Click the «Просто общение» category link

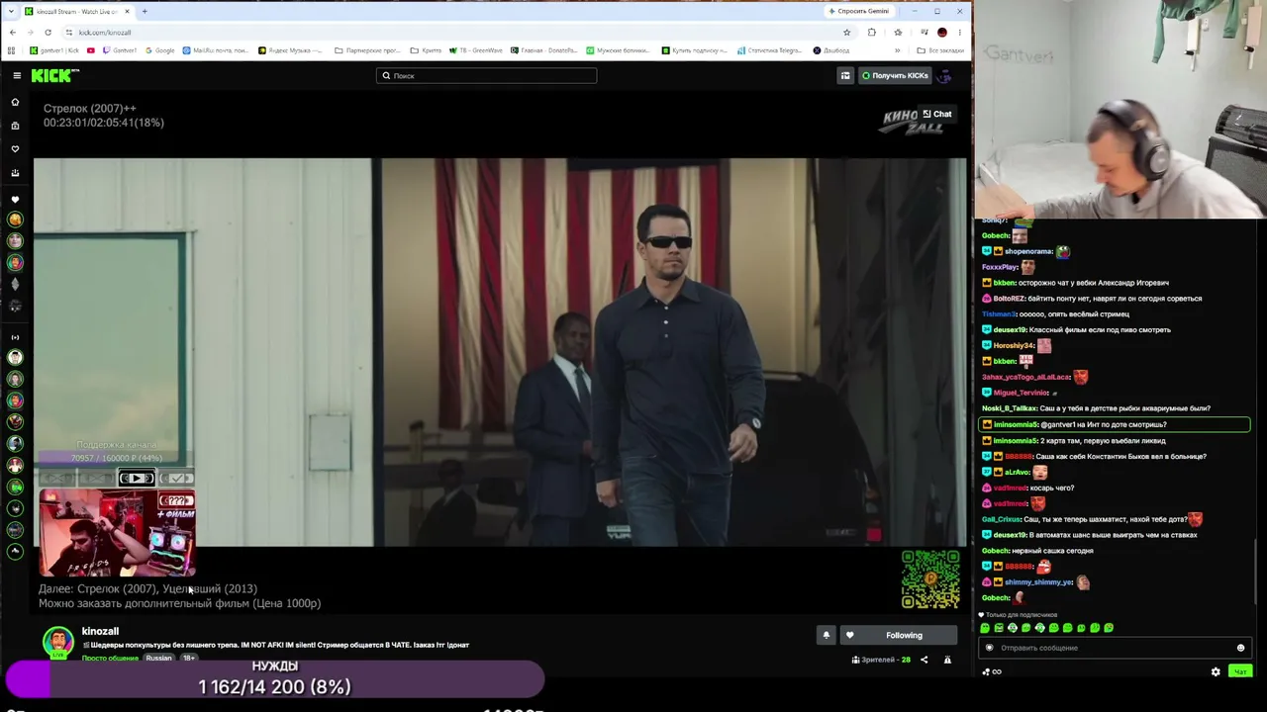pyautogui.click(x=111, y=658)
